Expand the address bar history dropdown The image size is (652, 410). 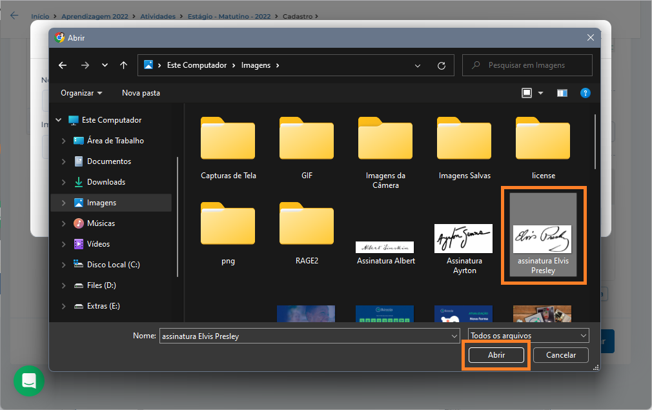click(x=418, y=66)
